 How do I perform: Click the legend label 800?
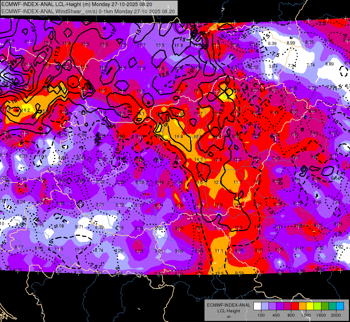coord(291,315)
